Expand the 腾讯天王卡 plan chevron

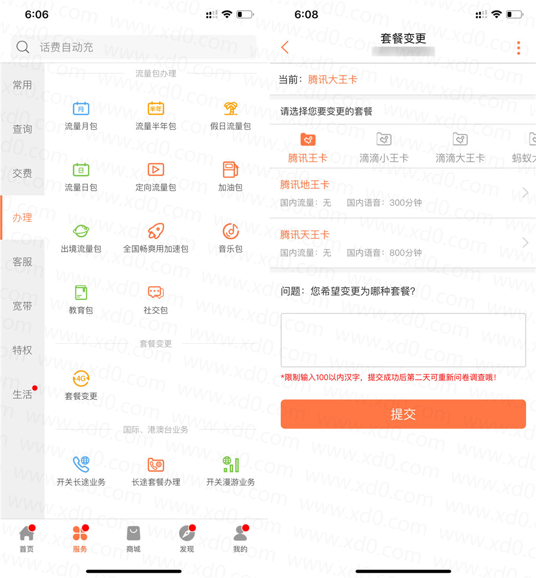[x=525, y=243]
